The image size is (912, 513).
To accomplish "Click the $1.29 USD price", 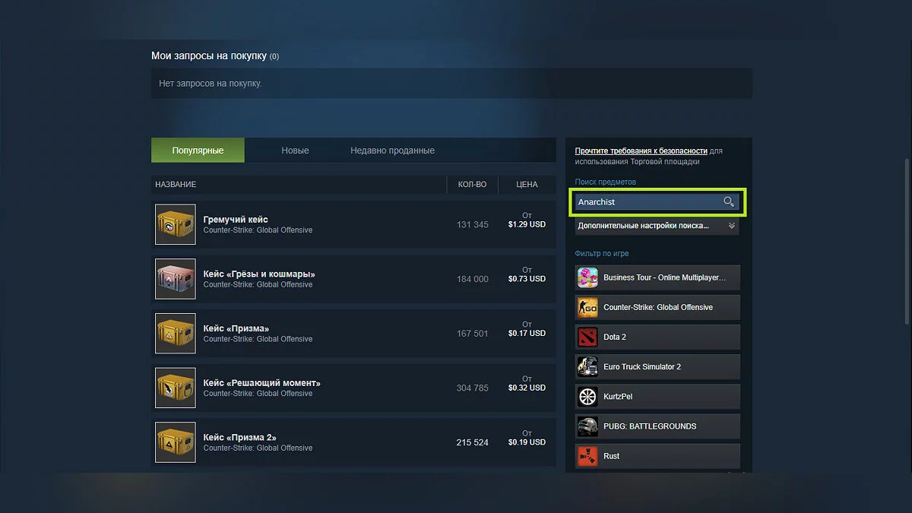I will point(527,225).
